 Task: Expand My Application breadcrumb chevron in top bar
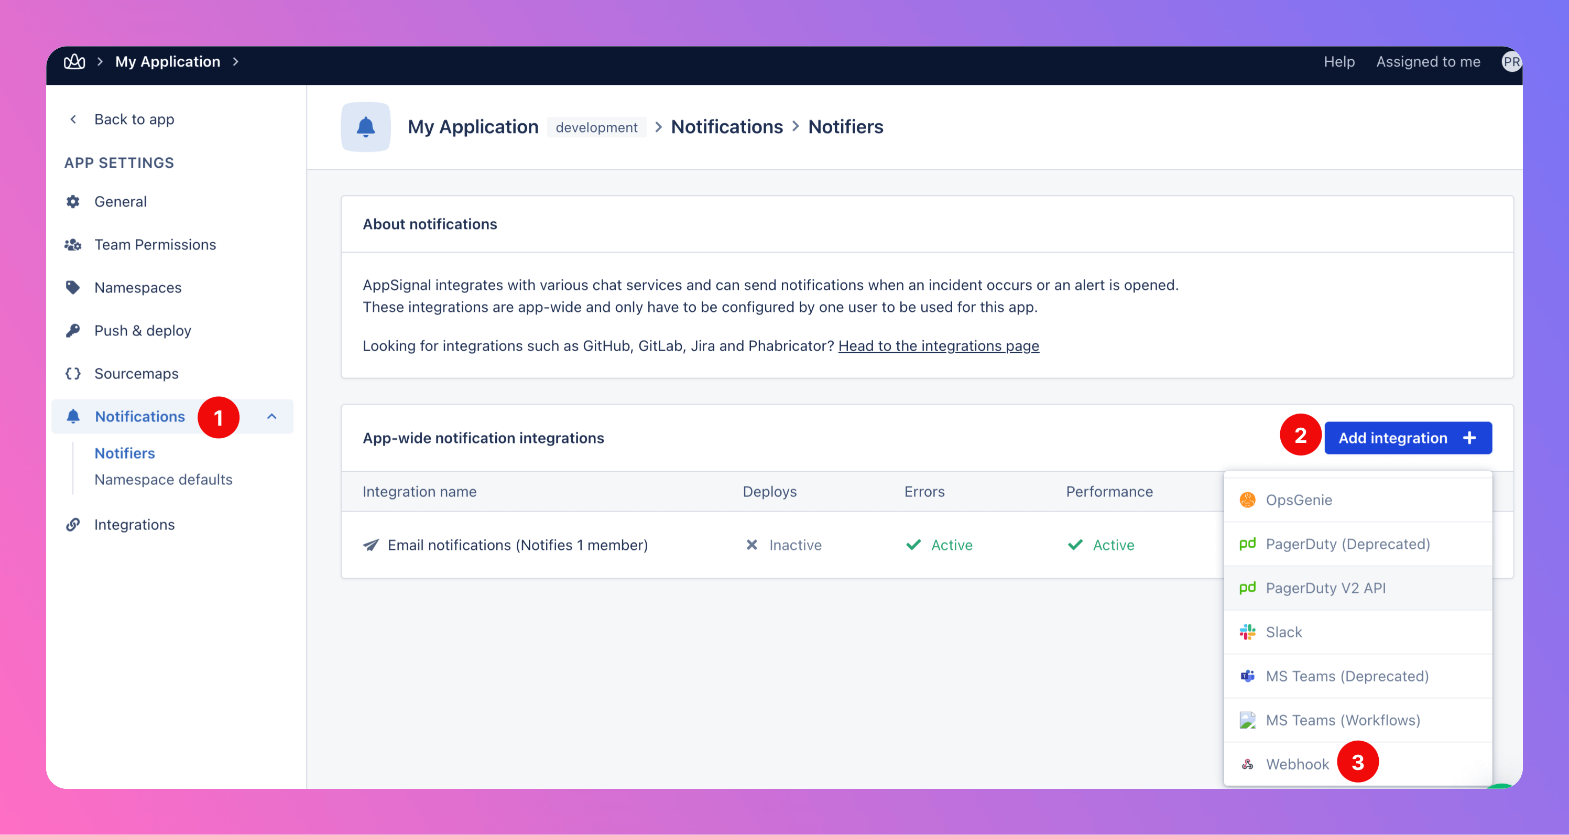tap(236, 61)
